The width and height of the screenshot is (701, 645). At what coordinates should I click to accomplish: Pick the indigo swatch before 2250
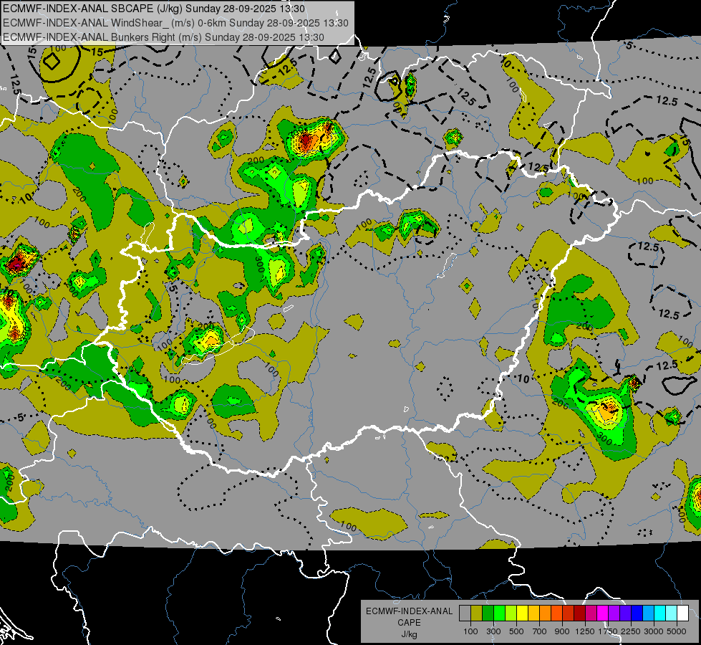point(625,613)
